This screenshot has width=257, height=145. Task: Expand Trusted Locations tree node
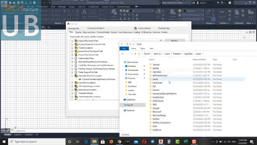[72, 48]
